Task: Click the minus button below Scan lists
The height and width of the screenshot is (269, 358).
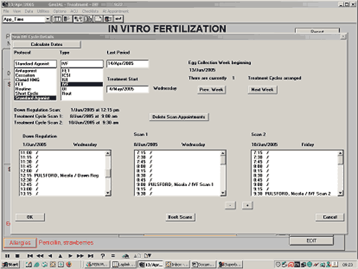Action: click(x=230, y=205)
